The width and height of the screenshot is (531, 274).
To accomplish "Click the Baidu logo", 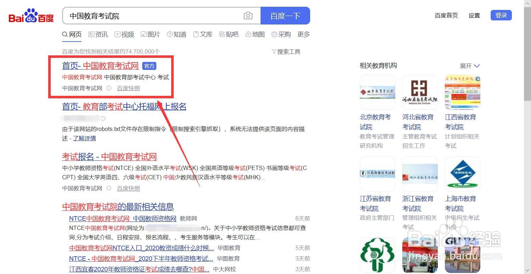I will [31, 16].
